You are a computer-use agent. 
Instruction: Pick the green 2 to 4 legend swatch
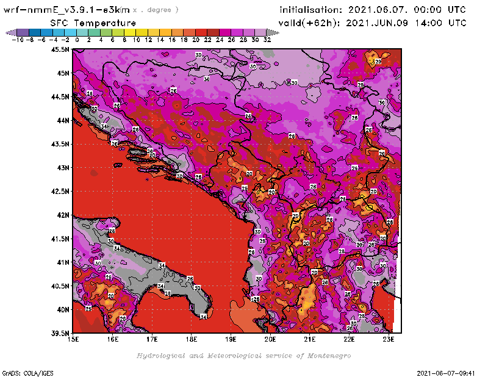coord(95,32)
